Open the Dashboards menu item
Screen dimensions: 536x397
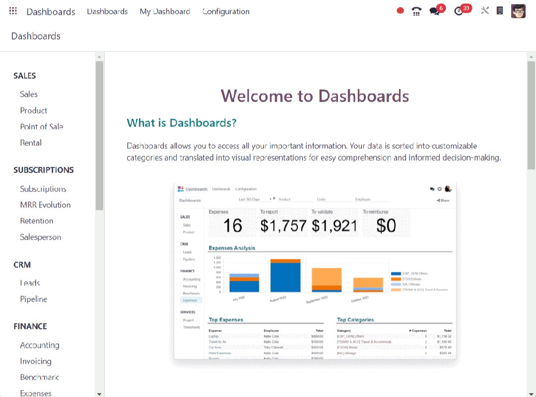point(107,11)
